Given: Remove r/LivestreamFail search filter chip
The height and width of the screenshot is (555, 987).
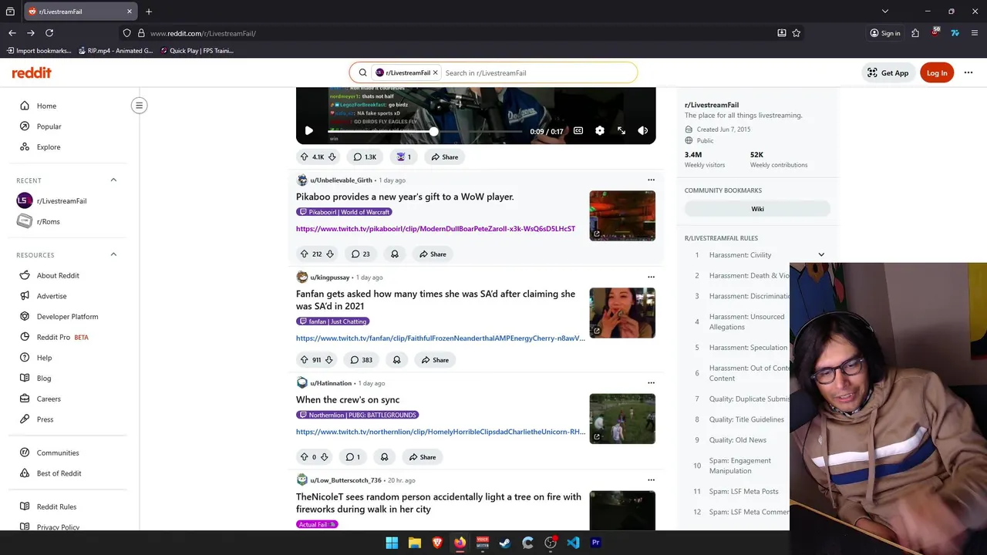Looking at the screenshot, I should [436, 72].
